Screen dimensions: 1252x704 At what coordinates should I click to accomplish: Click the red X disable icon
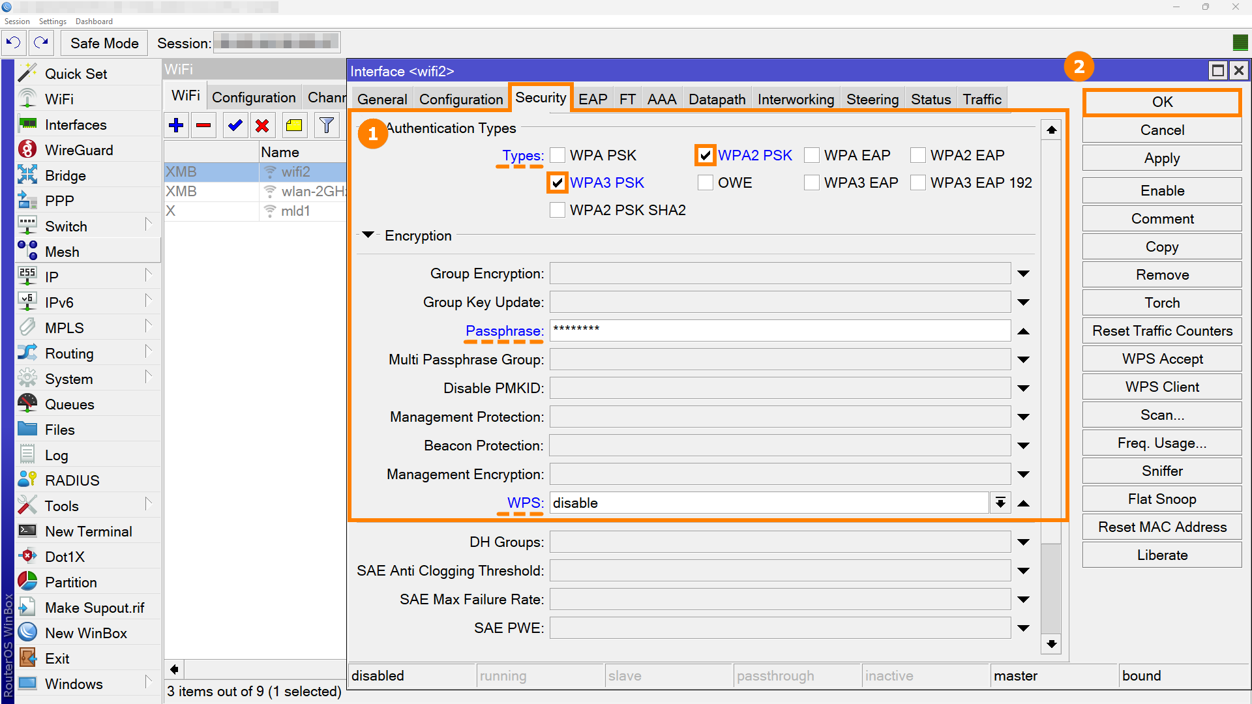(263, 125)
